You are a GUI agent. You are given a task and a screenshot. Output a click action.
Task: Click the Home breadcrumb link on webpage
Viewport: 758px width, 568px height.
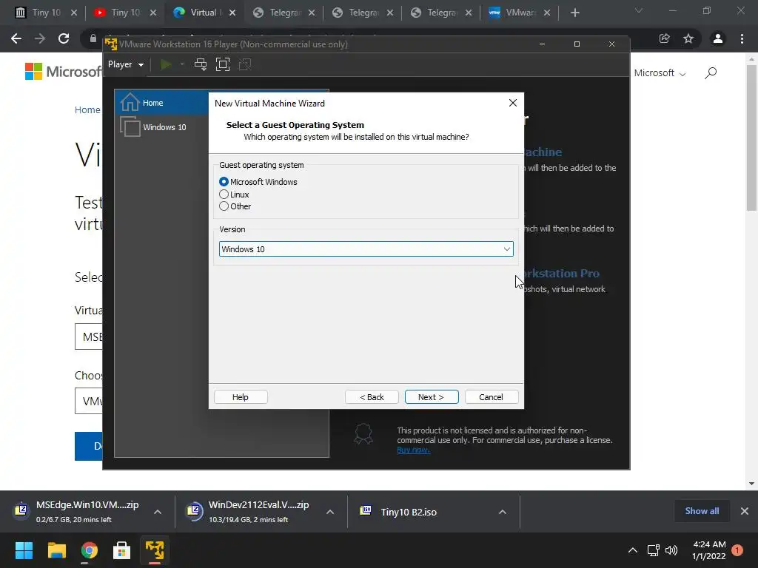[x=87, y=109]
